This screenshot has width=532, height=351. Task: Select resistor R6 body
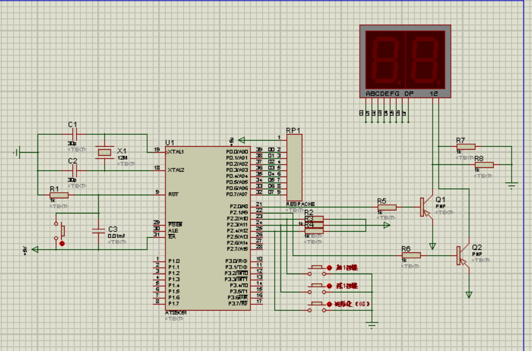pos(411,255)
